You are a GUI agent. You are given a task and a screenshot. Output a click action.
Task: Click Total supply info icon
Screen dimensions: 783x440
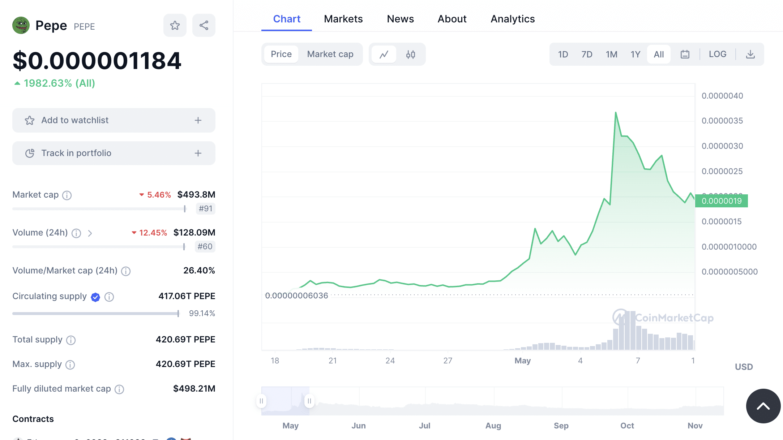[71, 340]
